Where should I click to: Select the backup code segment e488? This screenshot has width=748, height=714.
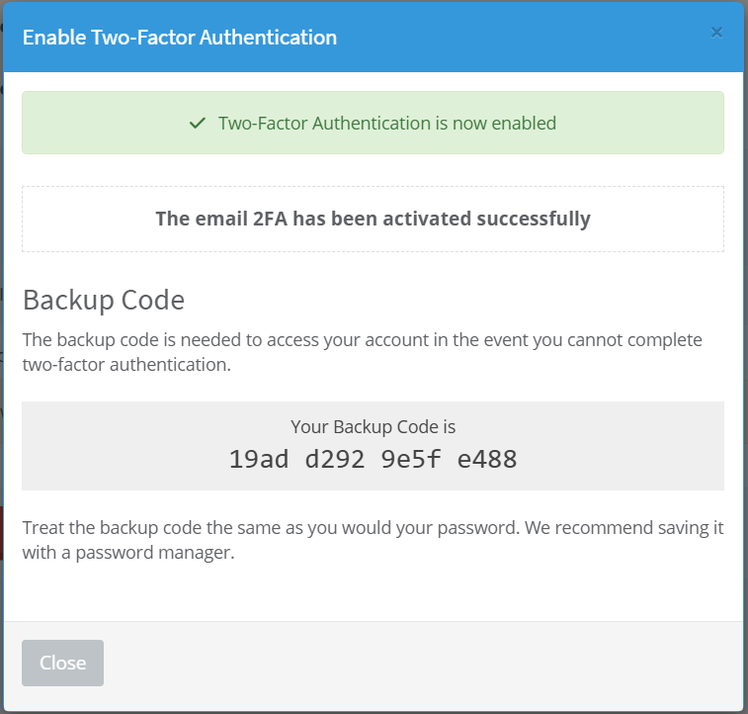[487, 459]
